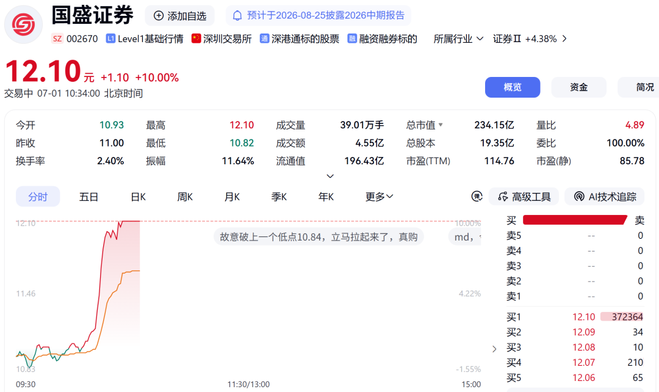Click the 总市值 value 234.15亿
This screenshot has height=392, width=659.
494,125
